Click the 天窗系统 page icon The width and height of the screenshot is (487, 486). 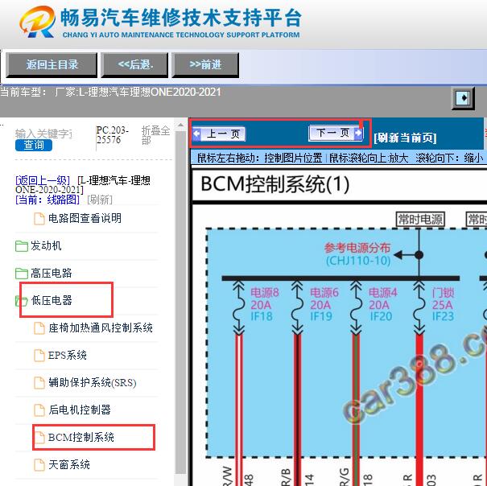39,465
